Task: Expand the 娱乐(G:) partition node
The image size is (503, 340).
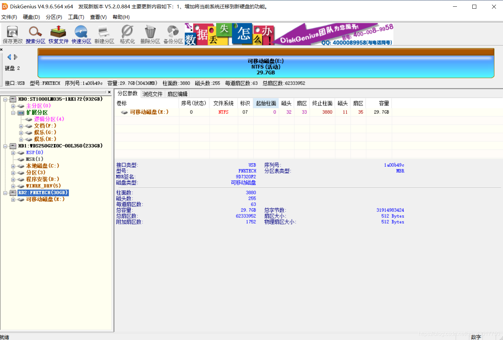Action: point(21,133)
